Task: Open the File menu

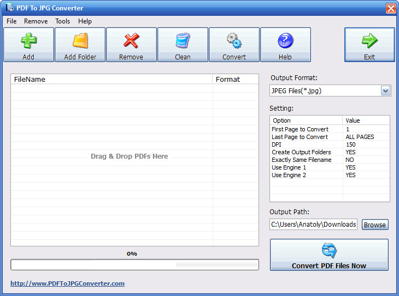Action: tap(11, 21)
